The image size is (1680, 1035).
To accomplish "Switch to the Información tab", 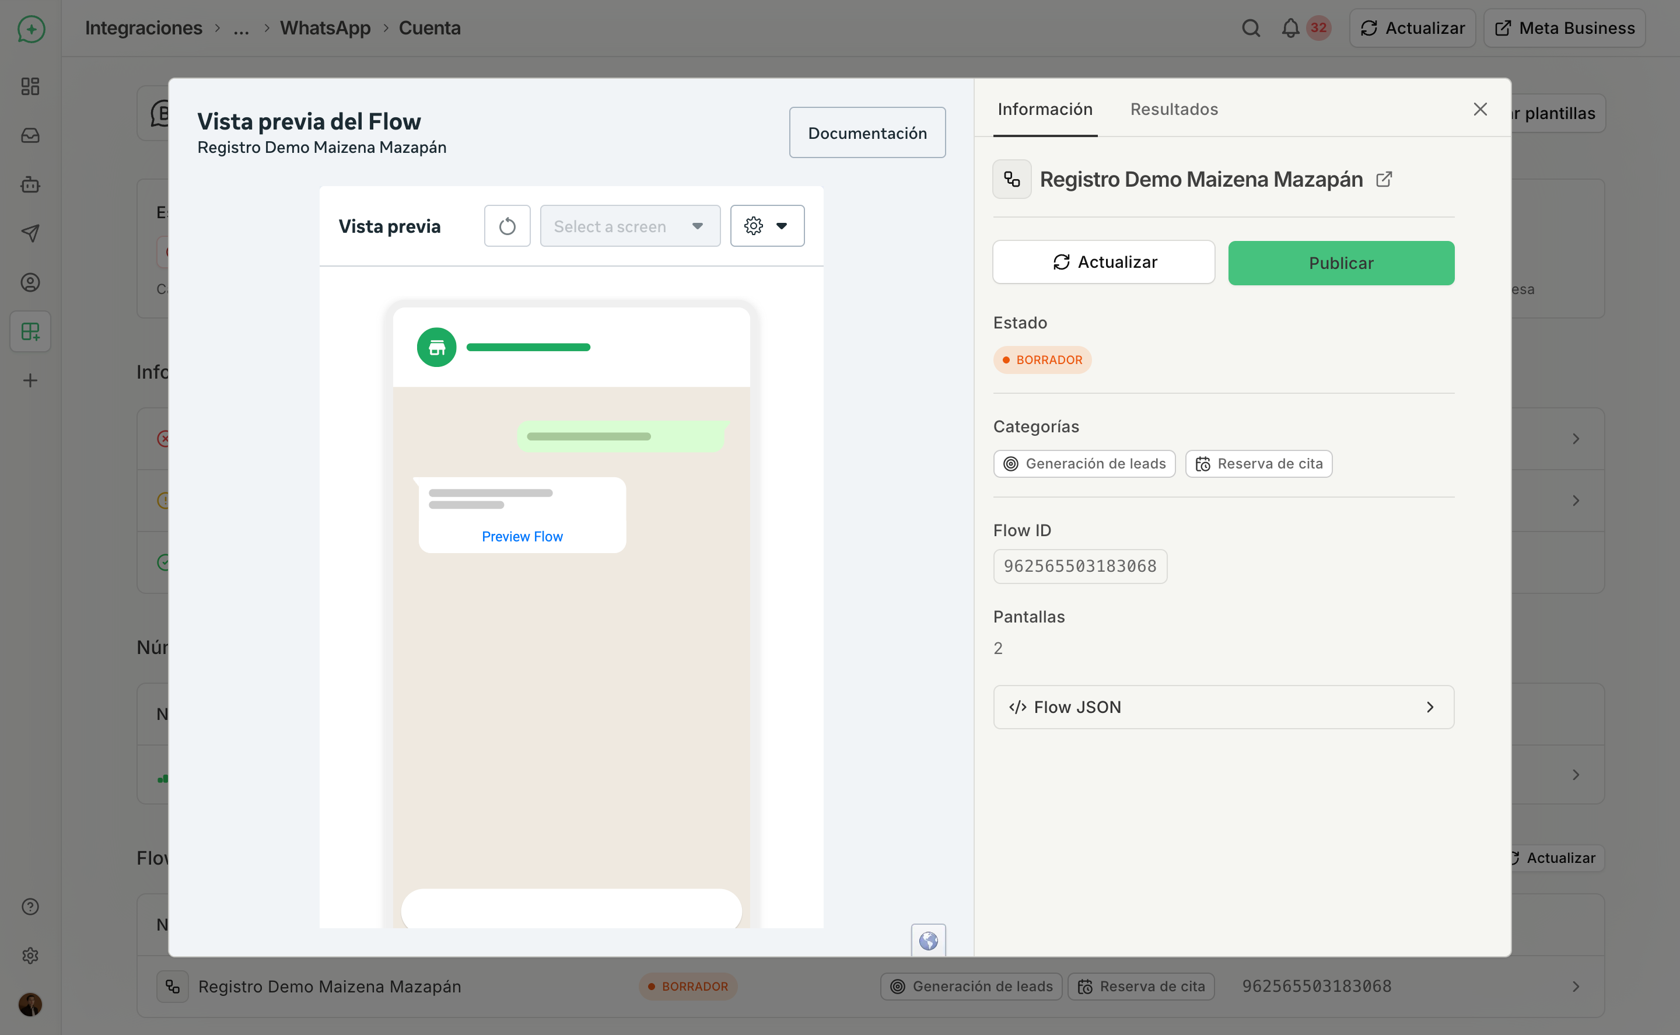I will tap(1045, 110).
